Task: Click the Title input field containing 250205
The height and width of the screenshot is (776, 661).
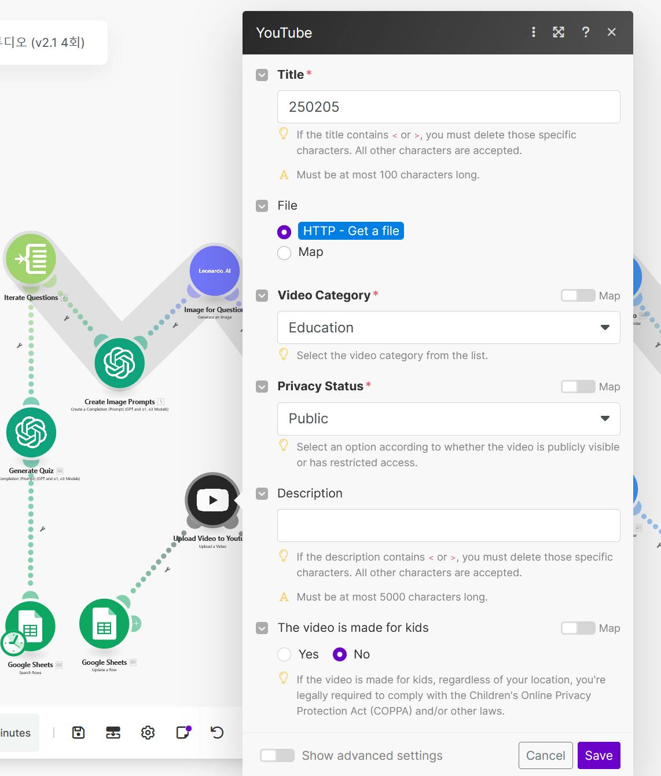Action: pos(449,107)
